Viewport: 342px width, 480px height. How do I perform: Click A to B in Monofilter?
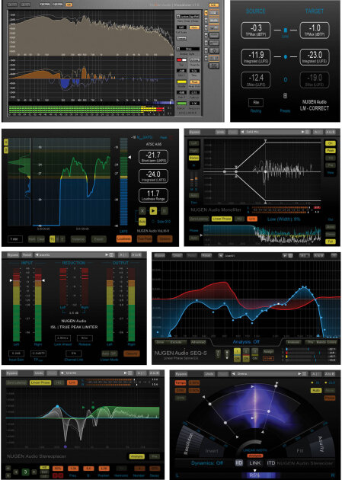[330, 133]
